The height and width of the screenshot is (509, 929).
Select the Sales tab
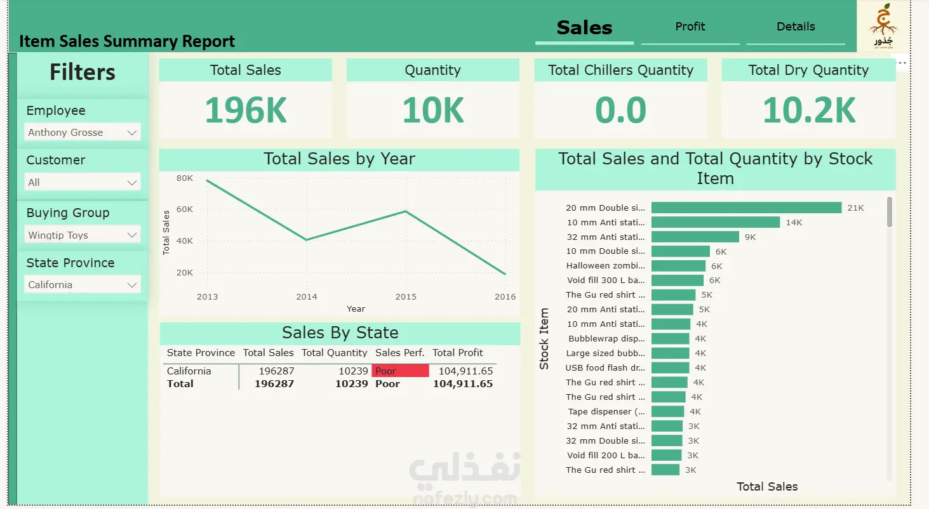point(584,27)
